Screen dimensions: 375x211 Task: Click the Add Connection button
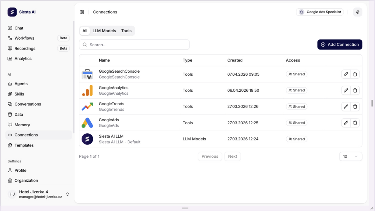pyautogui.click(x=340, y=45)
